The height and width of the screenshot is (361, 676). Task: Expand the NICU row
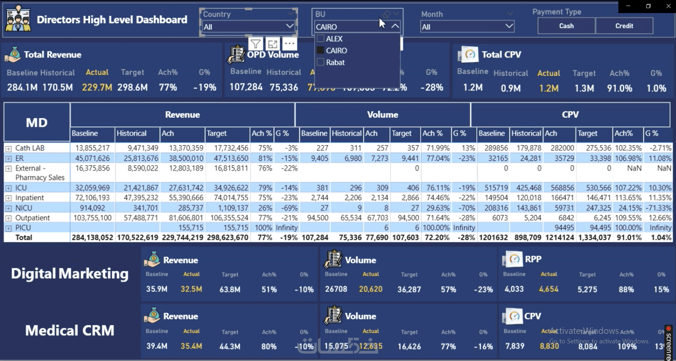tap(8, 208)
